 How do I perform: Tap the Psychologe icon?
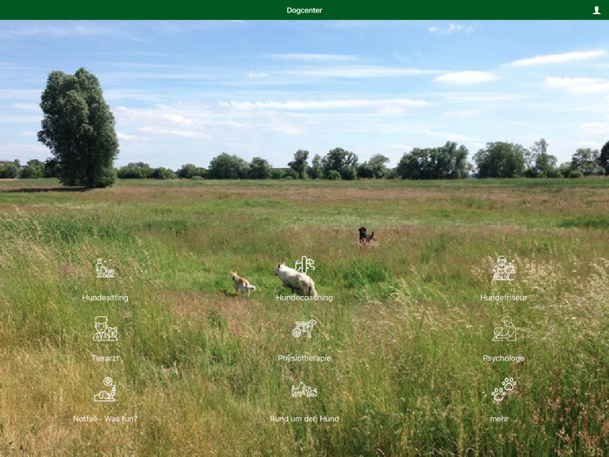tap(504, 329)
